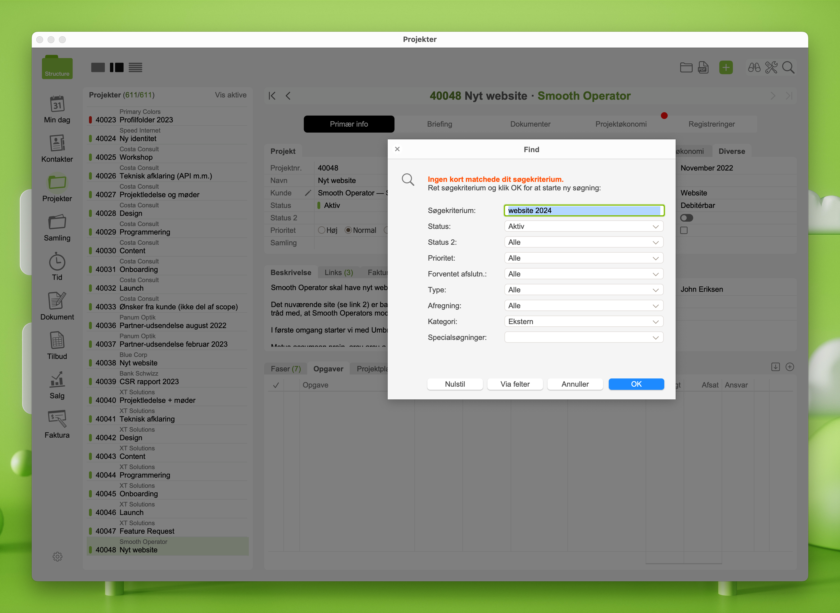The image size is (840, 613).
Task: Open the Tid clock module
Action: [57, 262]
